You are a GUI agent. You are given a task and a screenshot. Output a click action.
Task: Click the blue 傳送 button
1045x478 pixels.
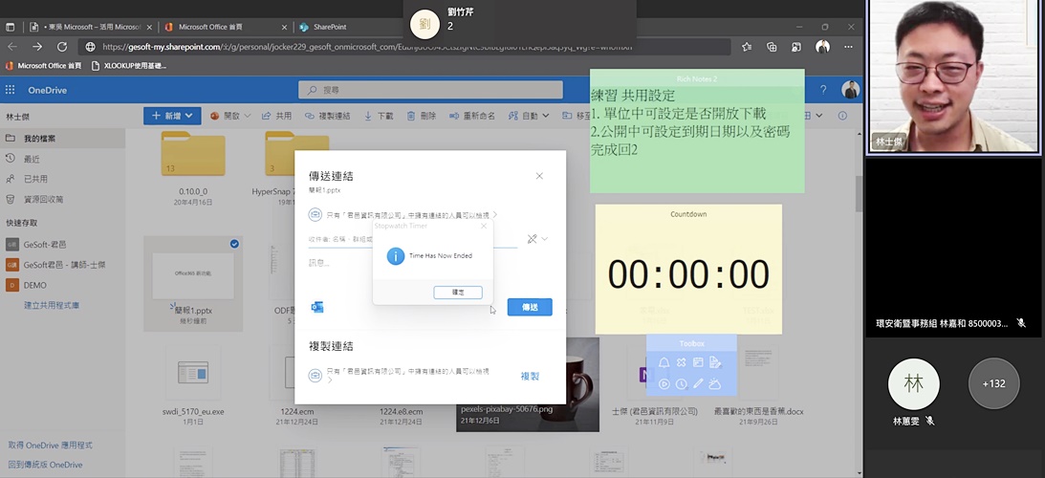pyautogui.click(x=530, y=307)
